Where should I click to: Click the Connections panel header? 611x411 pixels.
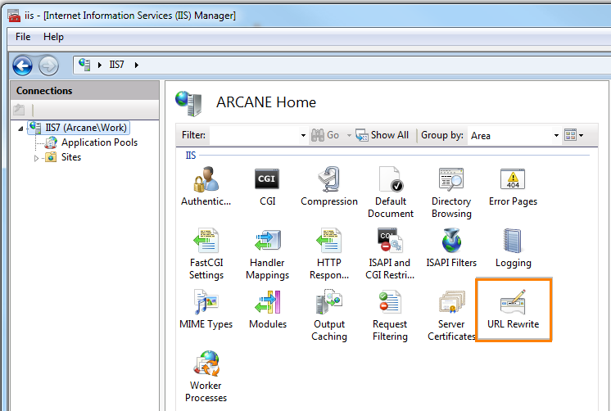point(84,90)
